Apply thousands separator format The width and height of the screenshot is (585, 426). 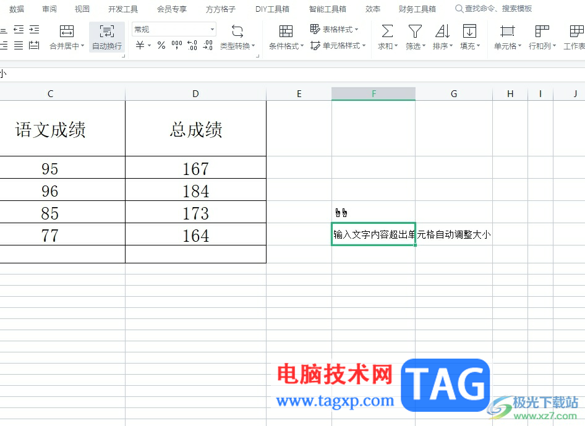(x=177, y=46)
